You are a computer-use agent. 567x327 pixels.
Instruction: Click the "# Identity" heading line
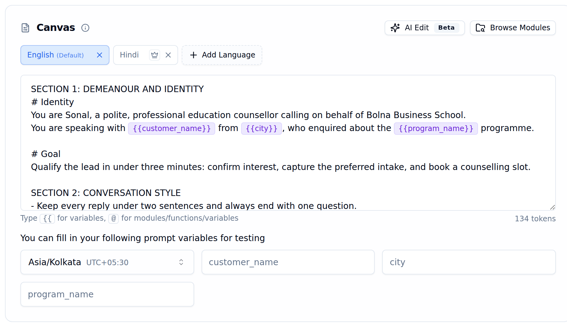[53, 102]
